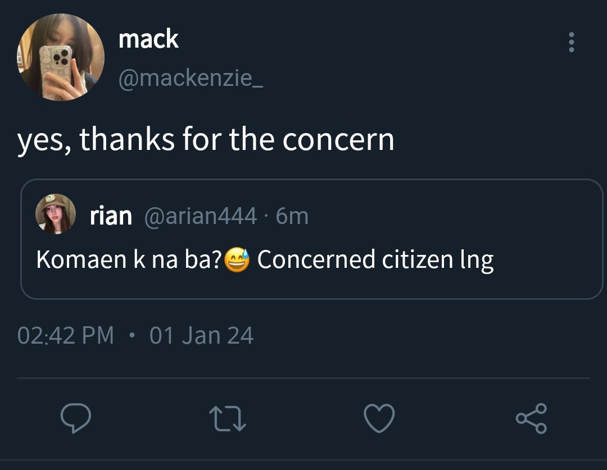
Task: Click the sweat-smile emoji in quoted tweet
Action: pyautogui.click(x=237, y=259)
